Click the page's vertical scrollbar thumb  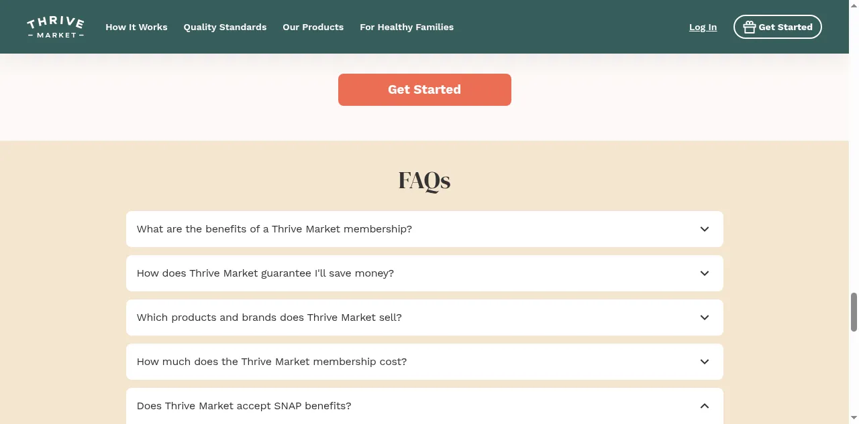854,311
